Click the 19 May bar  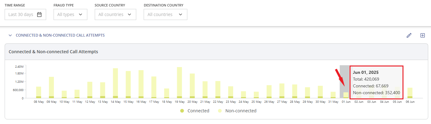(x=179, y=83)
